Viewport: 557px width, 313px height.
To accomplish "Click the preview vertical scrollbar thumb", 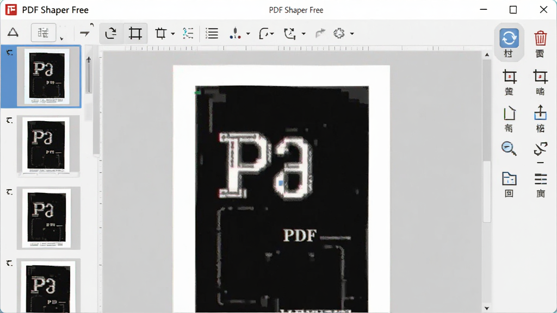I will click(x=487, y=192).
